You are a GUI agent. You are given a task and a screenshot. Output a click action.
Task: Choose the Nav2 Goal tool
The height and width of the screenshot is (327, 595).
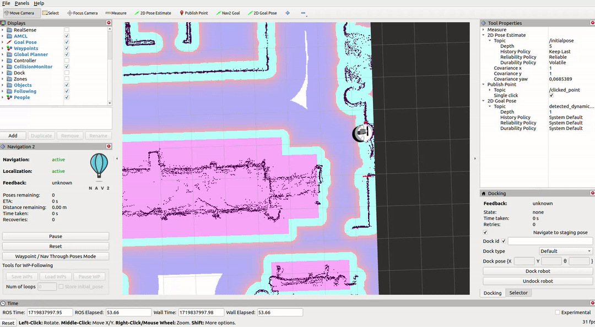click(x=228, y=13)
